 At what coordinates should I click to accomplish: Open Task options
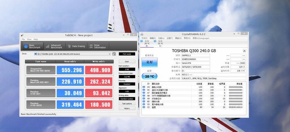[127, 104]
